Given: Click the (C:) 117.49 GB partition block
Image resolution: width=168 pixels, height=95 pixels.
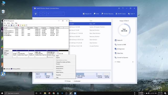Looking at the screenshot, I should pos(23,54).
